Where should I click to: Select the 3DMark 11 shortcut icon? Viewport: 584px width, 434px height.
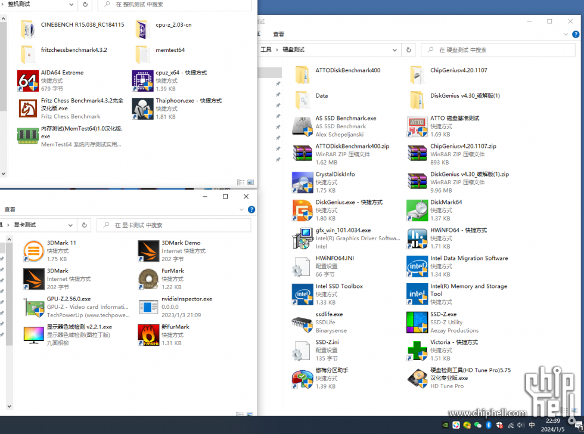click(34, 251)
